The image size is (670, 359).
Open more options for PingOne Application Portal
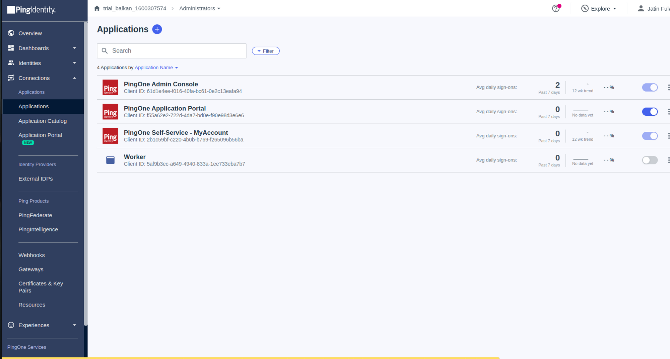pos(668,112)
